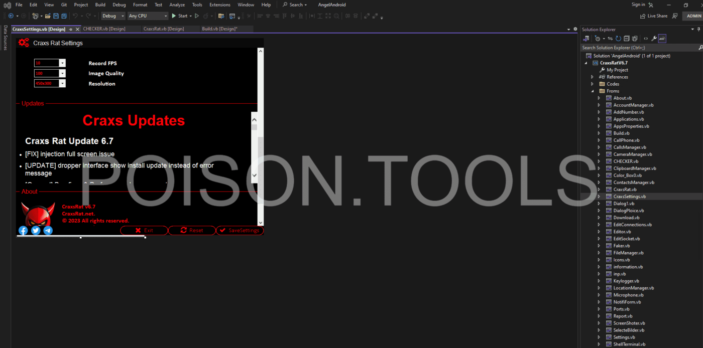Image resolution: width=703 pixels, height=348 pixels.
Task: Sync Solution Explorer with the active document
Action: point(610,39)
